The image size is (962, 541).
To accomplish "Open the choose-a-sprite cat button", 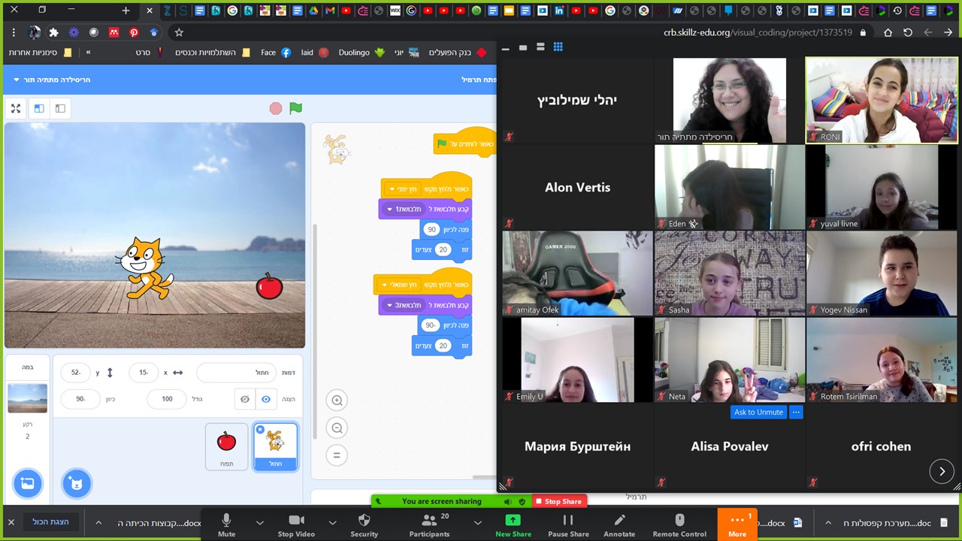I will point(76,483).
